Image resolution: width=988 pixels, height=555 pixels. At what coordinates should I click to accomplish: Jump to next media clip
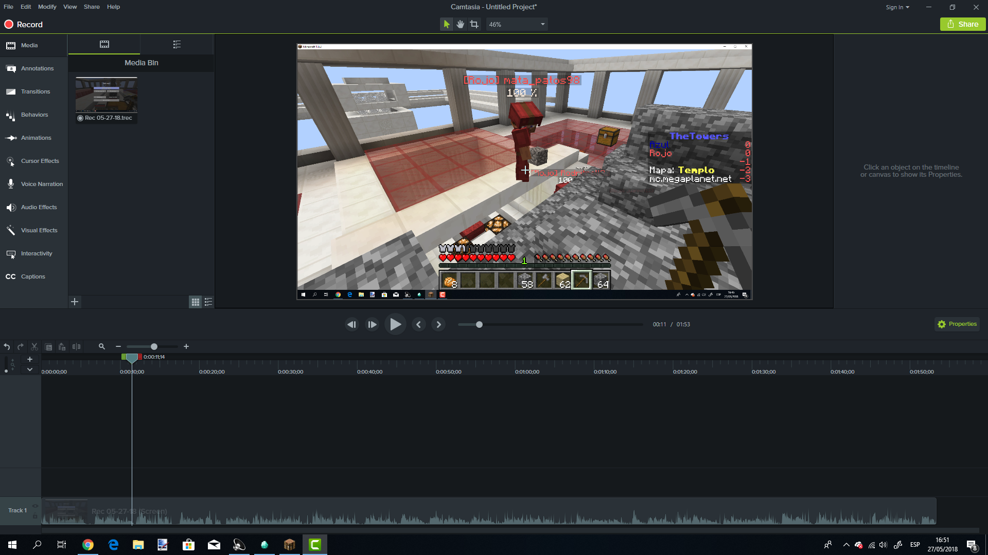coord(438,324)
